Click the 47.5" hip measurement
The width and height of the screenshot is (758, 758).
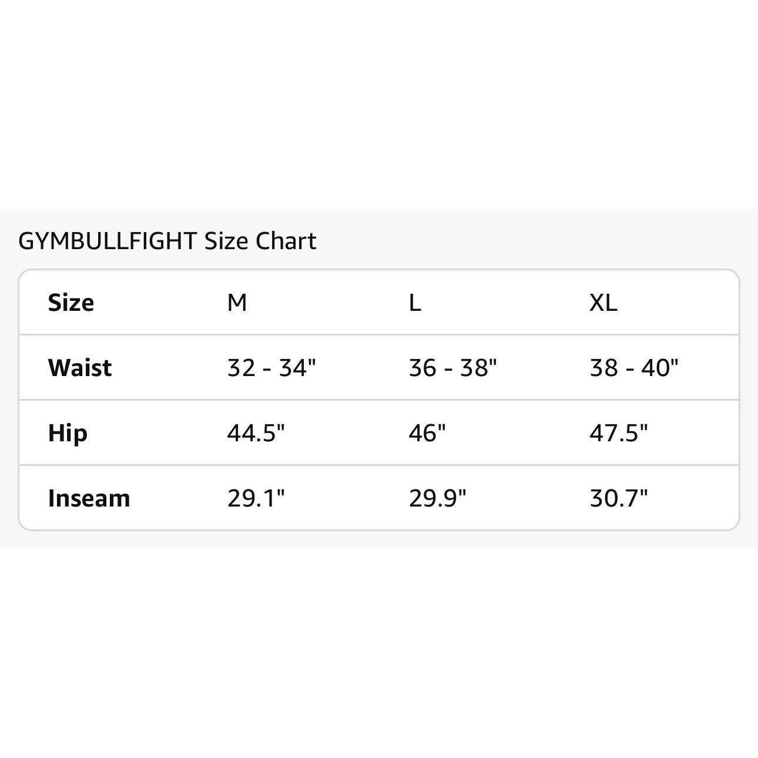(619, 433)
